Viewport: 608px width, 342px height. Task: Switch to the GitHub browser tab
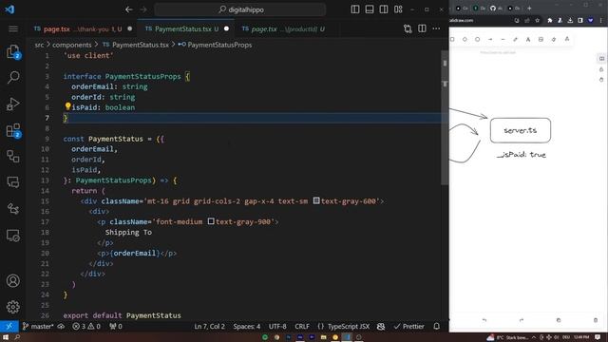(x=496, y=9)
